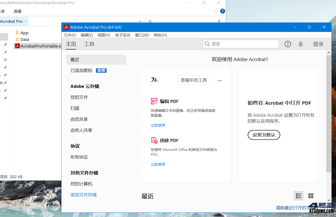Switch recent files to list view
The width and height of the screenshot is (336, 217).
[299, 196]
